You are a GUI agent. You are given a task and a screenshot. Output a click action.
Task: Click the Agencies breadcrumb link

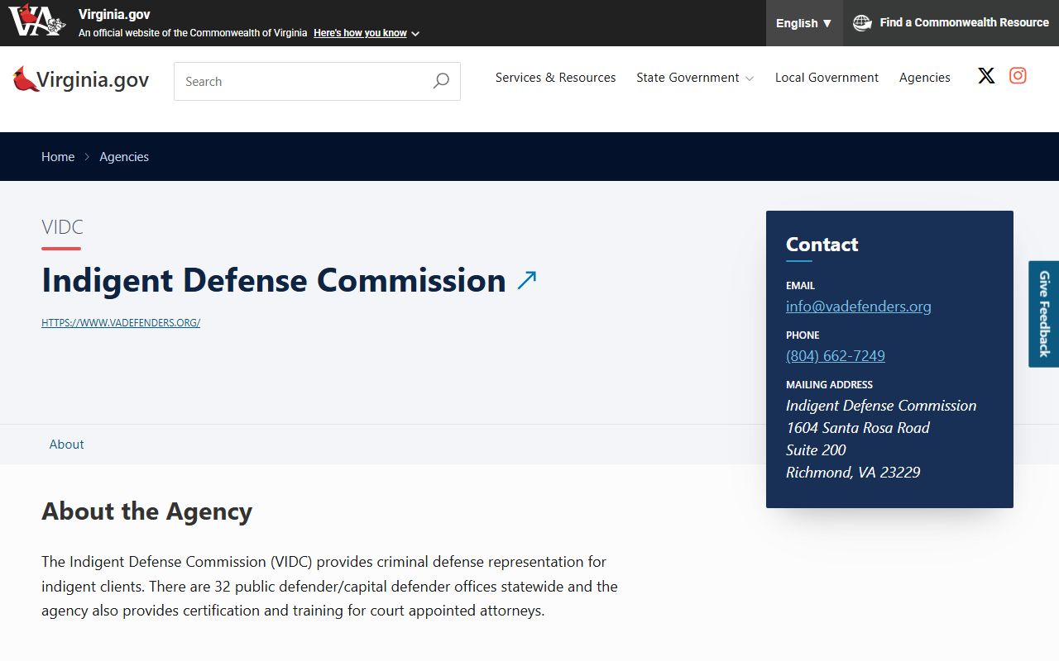point(124,157)
